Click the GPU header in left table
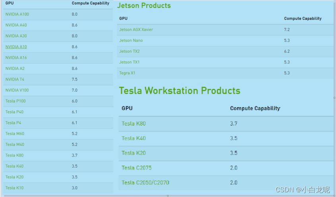 10,3
